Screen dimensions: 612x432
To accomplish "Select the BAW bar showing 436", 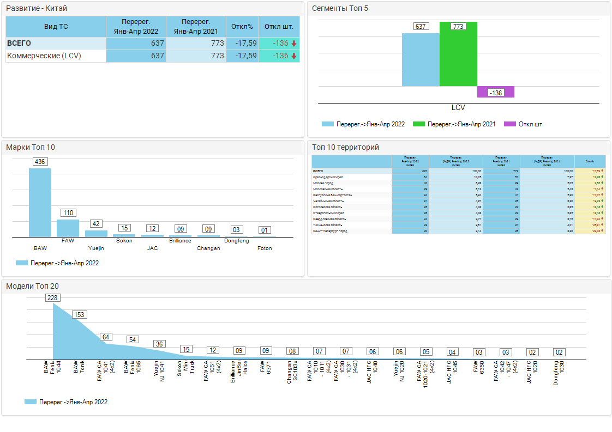I will point(40,202).
